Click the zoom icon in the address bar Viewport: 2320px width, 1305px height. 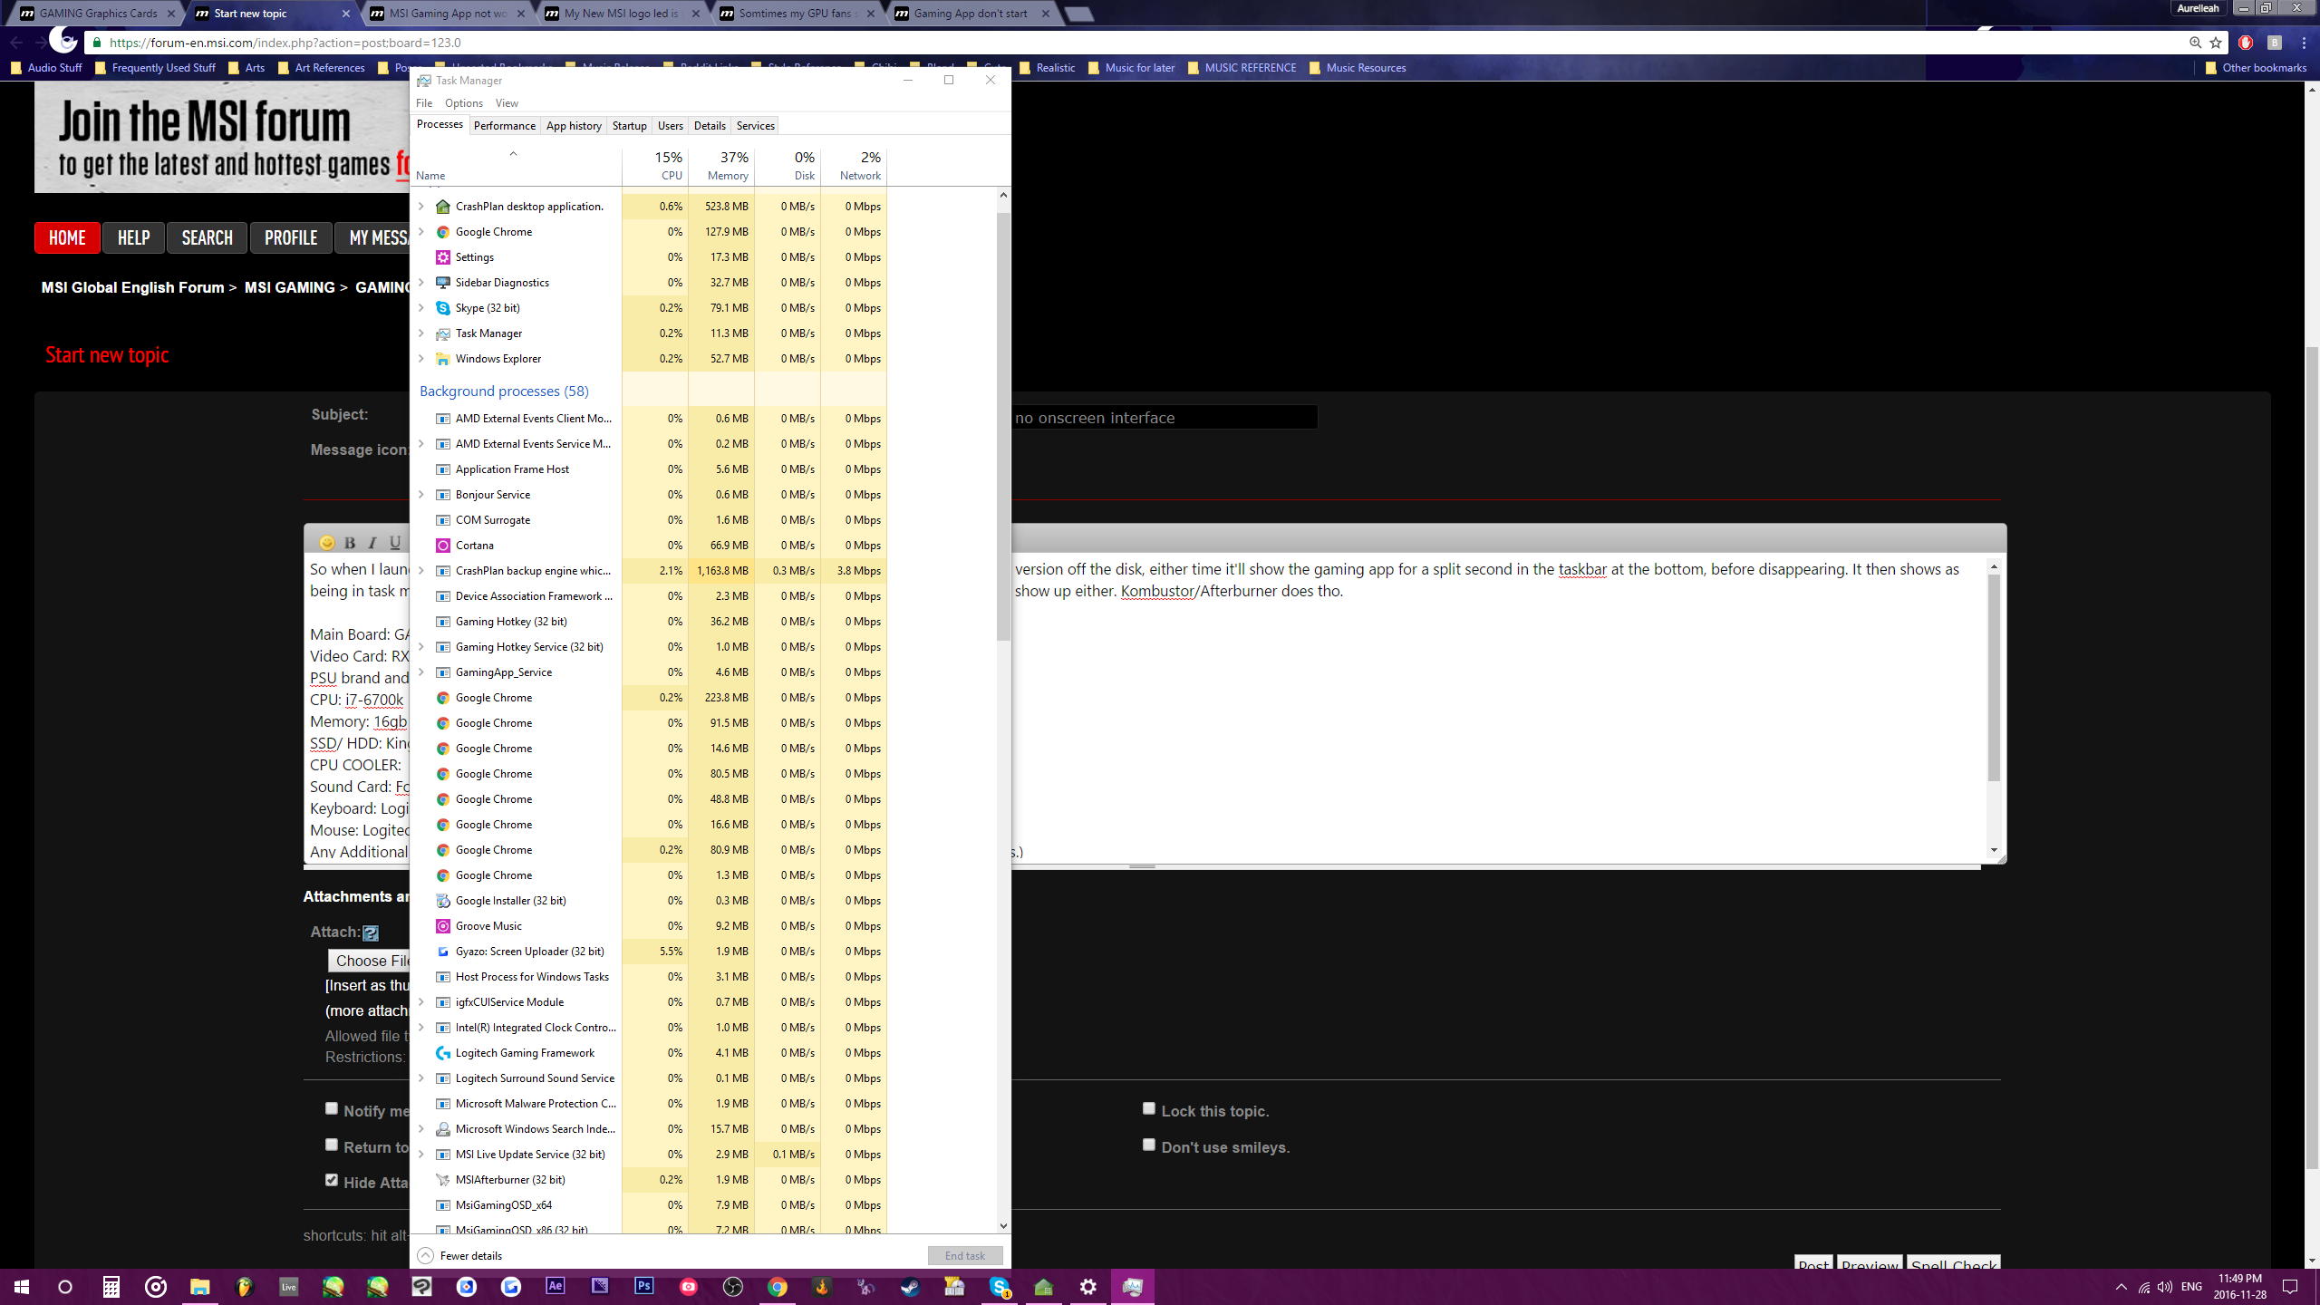tap(2193, 43)
